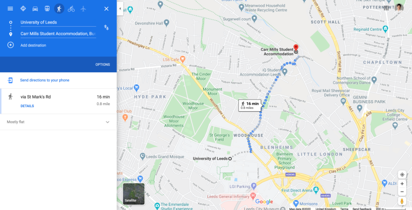Select the flights travel mode icon
The height and width of the screenshot is (210, 412).
(83, 9)
